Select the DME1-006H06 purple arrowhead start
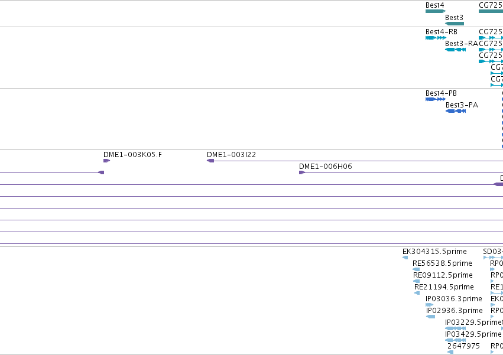Viewport: 503px width, 355px height. coord(302,172)
